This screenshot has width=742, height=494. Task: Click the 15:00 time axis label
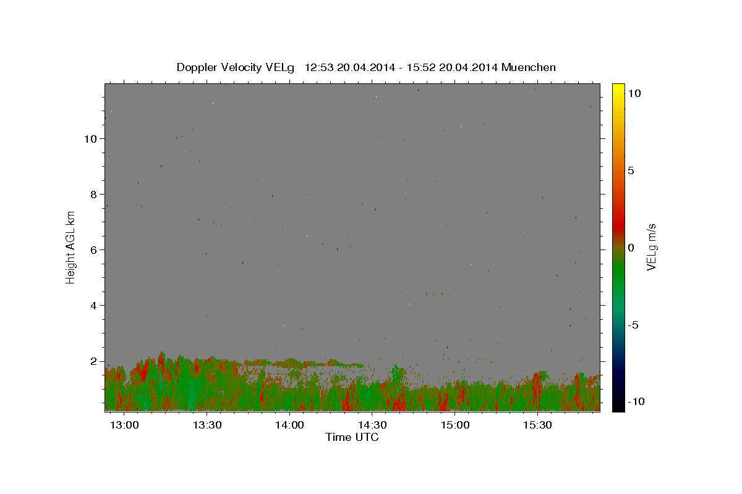456,425
